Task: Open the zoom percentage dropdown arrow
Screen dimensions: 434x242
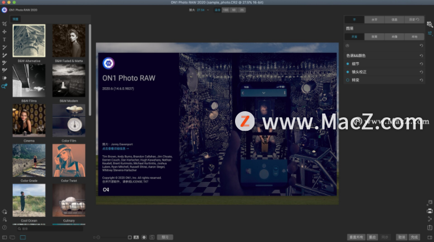Action: click(x=208, y=10)
